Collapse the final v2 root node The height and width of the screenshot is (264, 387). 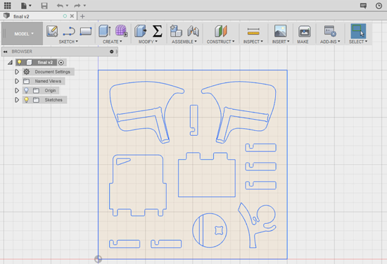click(10, 63)
